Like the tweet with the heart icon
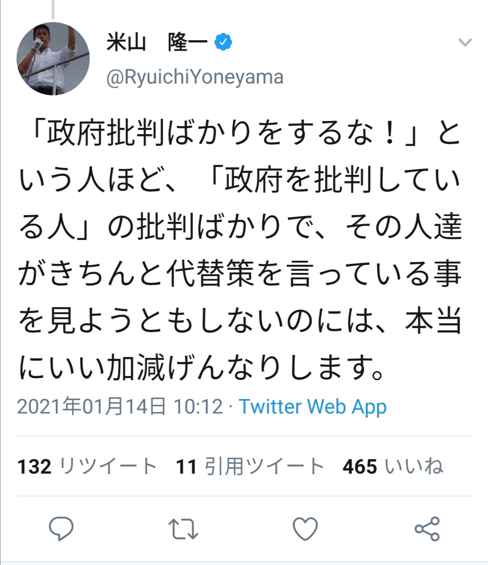 click(x=305, y=528)
